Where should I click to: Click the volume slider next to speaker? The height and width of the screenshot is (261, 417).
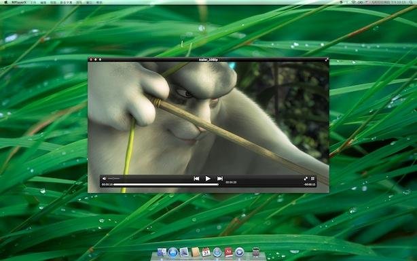(114, 179)
